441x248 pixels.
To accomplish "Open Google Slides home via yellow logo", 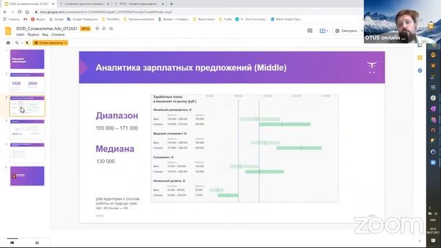I will coord(8,31).
